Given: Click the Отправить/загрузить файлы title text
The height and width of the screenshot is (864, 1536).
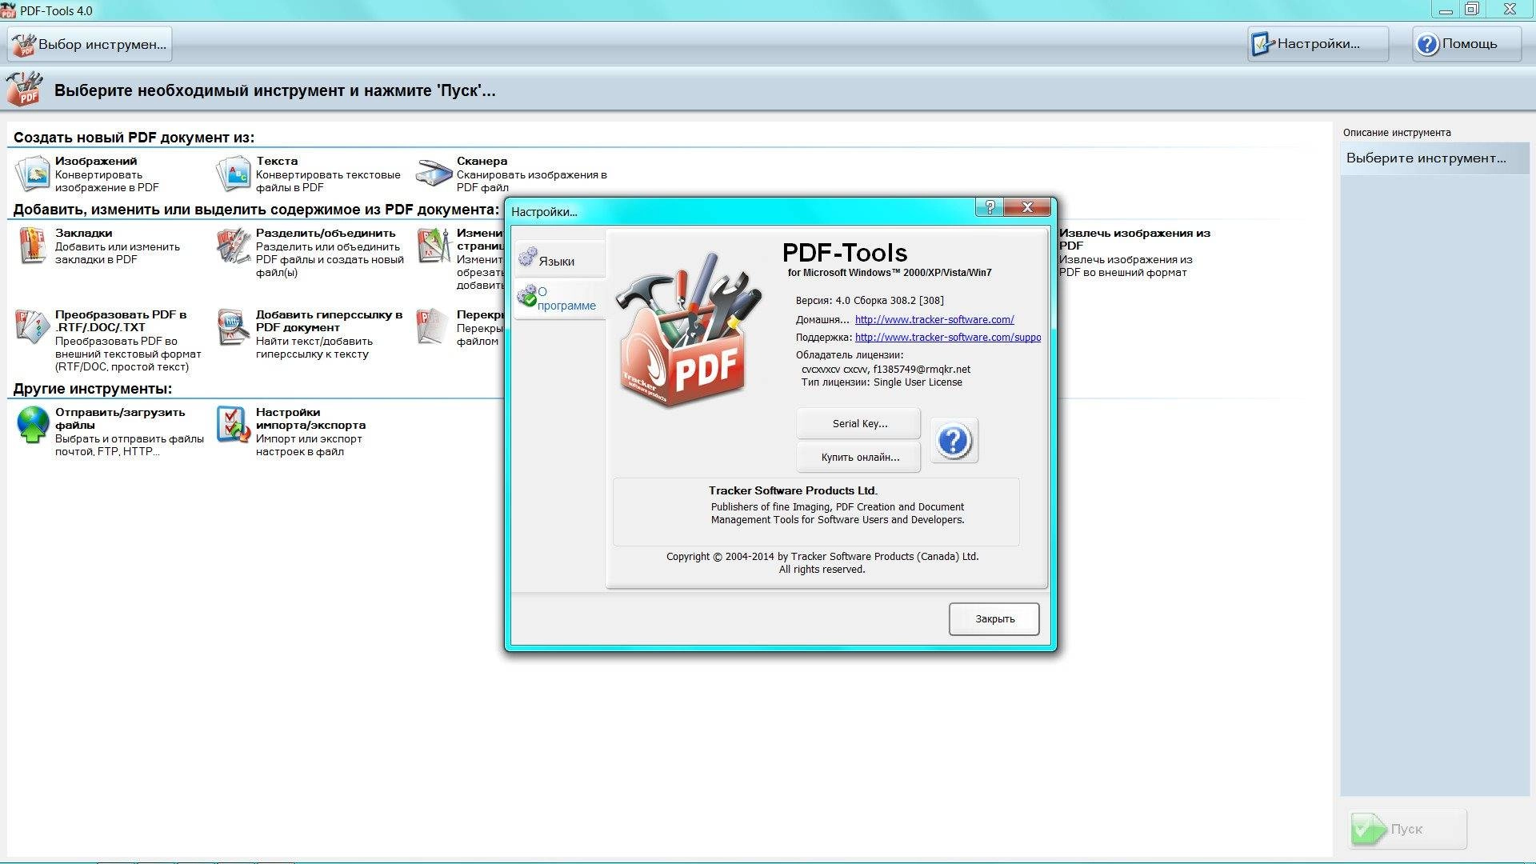Looking at the screenshot, I should (120, 418).
